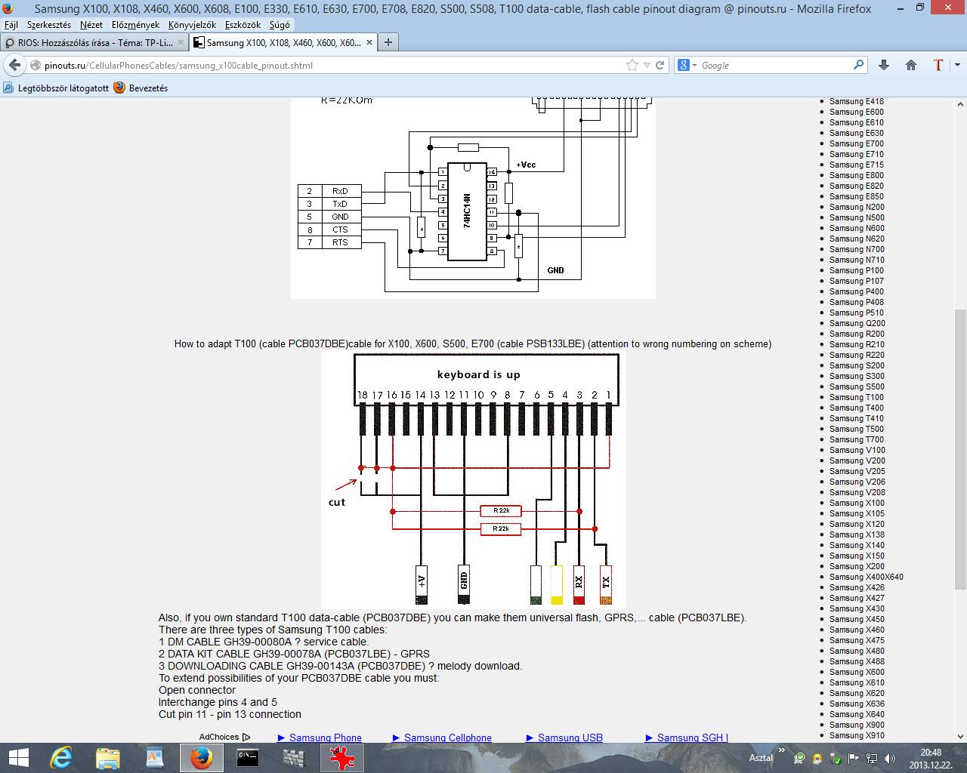Open Samsung N500 pinout link
This screenshot has height=773, width=967.
coord(857,217)
